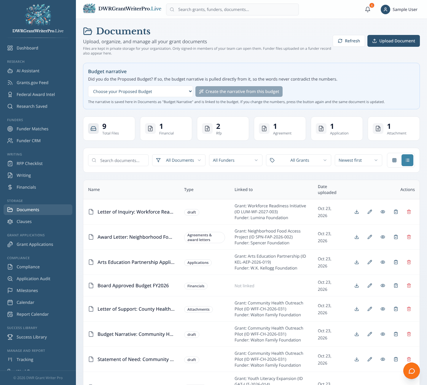Open Grant Applications in sidebar
The image size is (427, 385).
tap(38, 244)
